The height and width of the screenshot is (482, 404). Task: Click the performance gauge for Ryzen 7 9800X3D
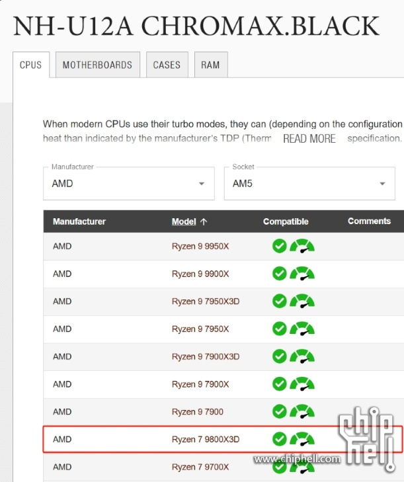pyautogui.click(x=302, y=439)
